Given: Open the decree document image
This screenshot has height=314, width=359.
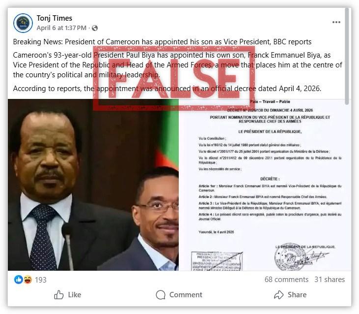Looking at the screenshot, I should (x=265, y=185).
